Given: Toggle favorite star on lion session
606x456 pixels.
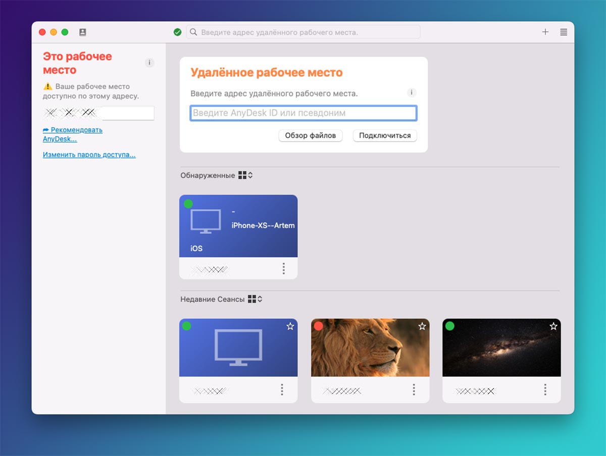Looking at the screenshot, I should 422,327.
